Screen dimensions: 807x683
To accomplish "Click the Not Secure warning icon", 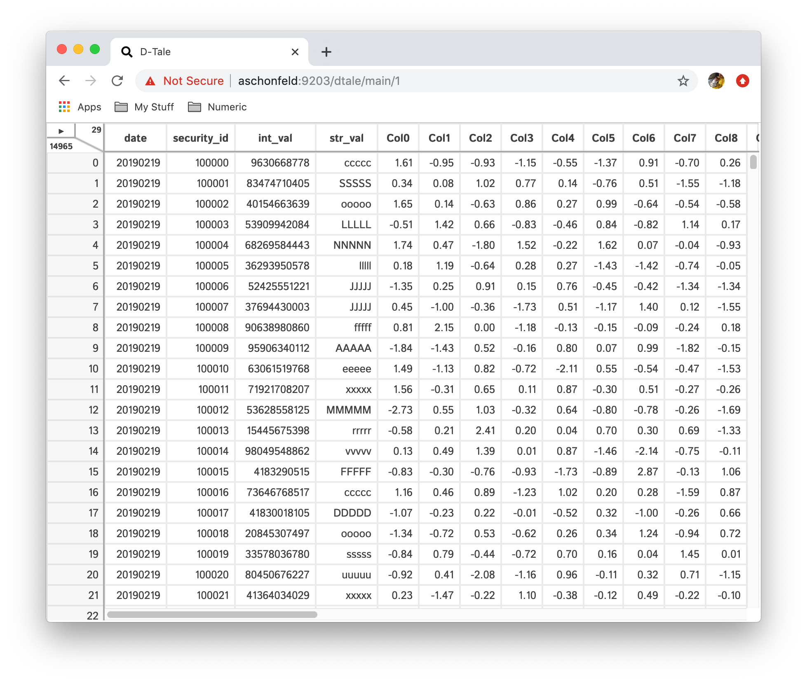I will [150, 81].
